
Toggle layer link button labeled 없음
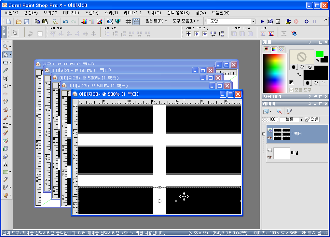coord(312,119)
